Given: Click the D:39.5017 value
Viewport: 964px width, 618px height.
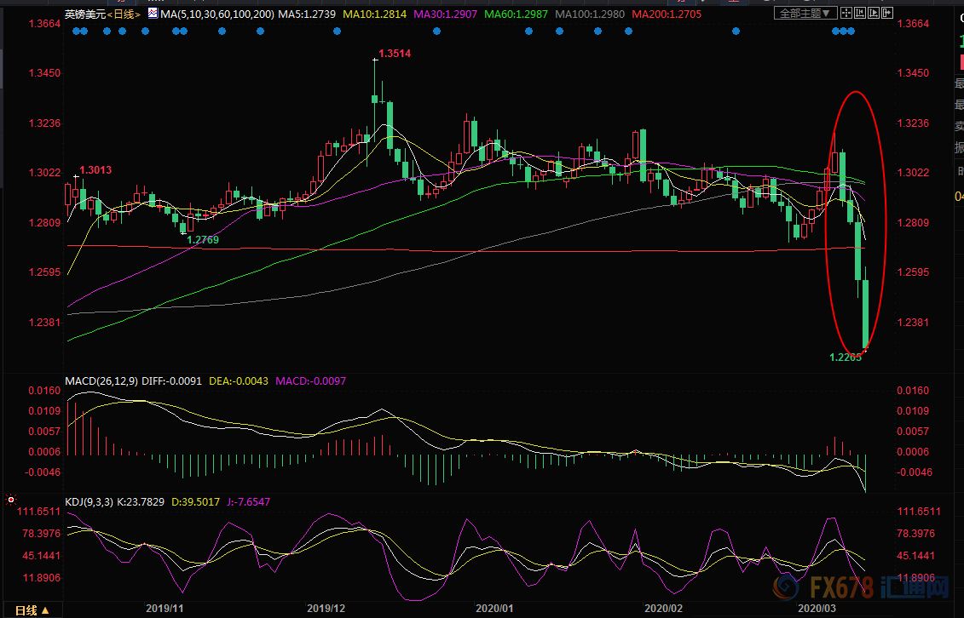Looking at the screenshot, I should pos(195,502).
